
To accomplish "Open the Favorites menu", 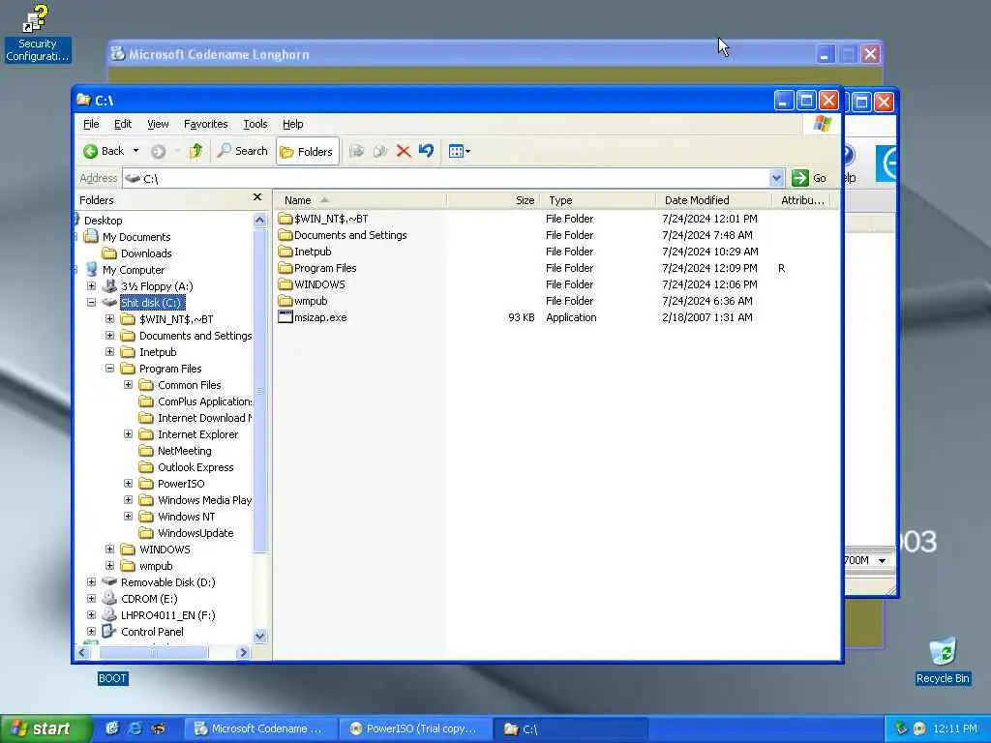I will point(205,124).
